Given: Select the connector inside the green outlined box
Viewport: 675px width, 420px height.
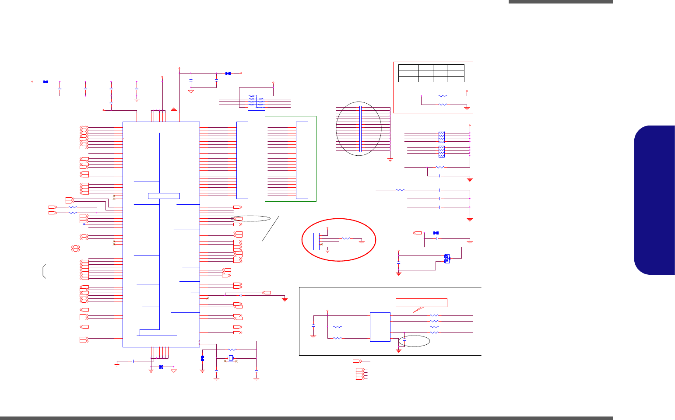Looking at the screenshot, I should [302, 160].
